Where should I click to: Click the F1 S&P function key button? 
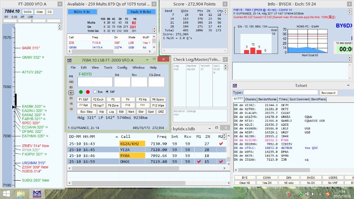[x=84, y=99]
